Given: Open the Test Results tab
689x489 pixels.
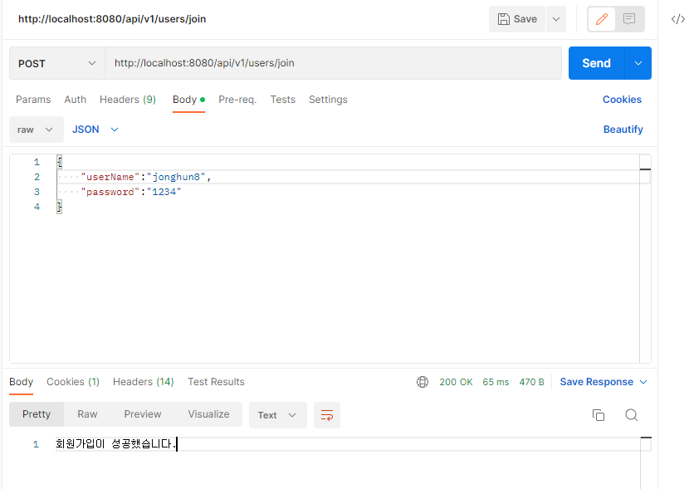Looking at the screenshot, I should point(216,382).
